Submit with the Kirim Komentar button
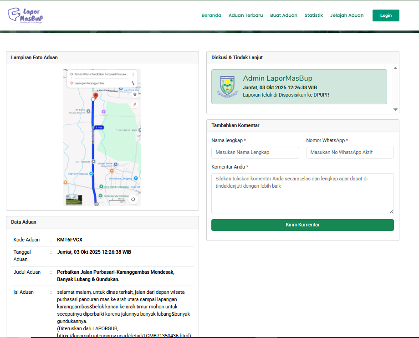The image size is (419, 338). (302, 225)
